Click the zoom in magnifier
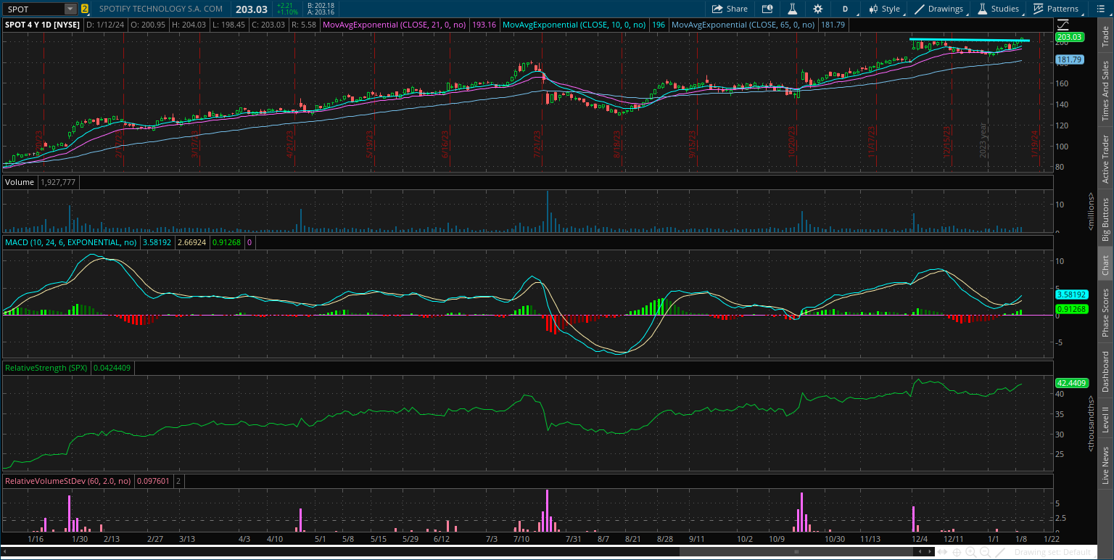 [x=973, y=552]
